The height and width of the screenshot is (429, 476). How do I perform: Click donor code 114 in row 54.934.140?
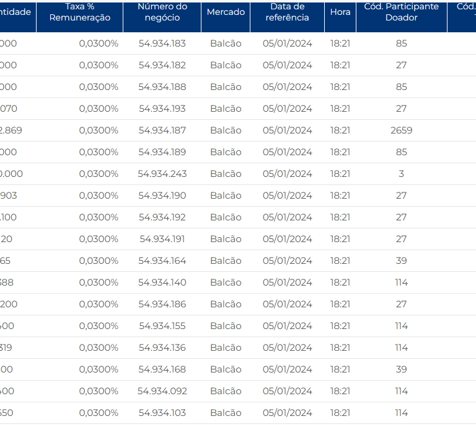click(x=402, y=282)
